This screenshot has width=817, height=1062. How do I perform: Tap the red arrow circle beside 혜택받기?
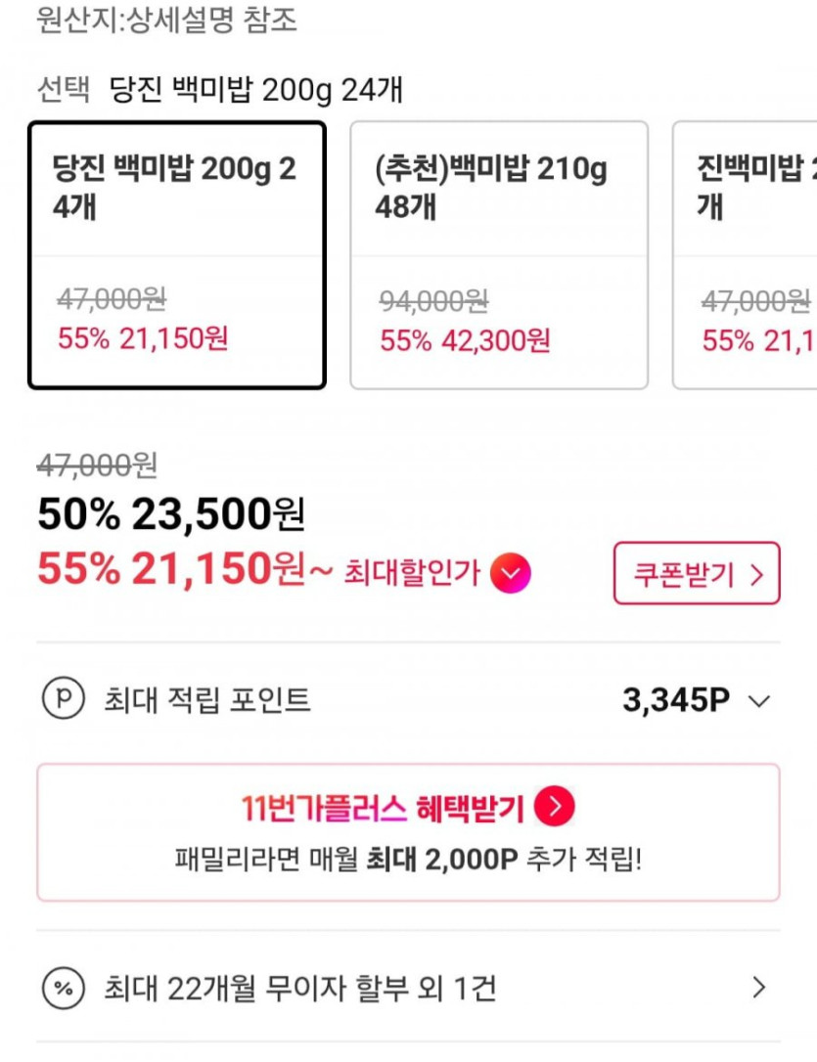555,808
